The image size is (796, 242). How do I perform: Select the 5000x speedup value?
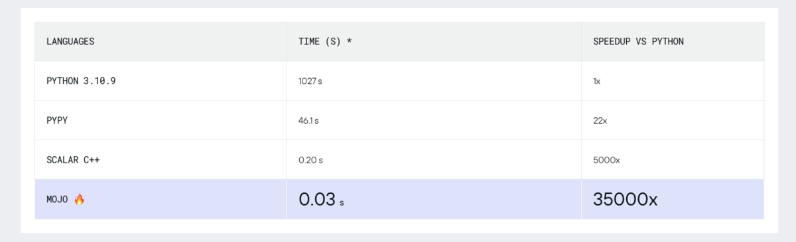(x=606, y=160)
